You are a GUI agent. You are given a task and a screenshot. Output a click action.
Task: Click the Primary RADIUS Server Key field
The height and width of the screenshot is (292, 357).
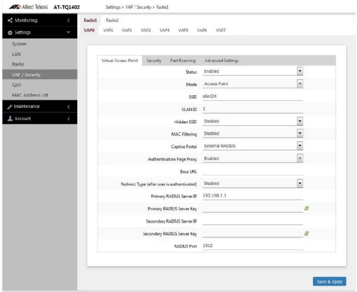pyautogui.click(x=252, y=209)
